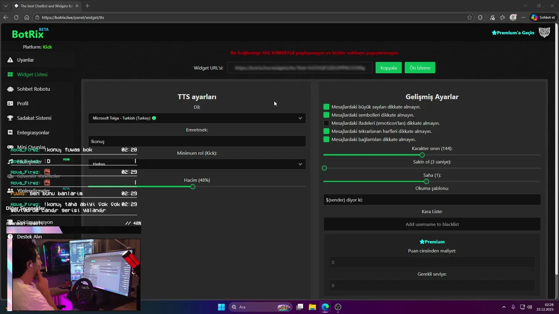Open Entegrasyonlar in the sidebar
The width and height of the screenshot is (559, 314).
coord(33,133)
